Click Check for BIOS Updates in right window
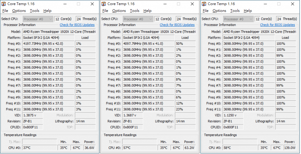301x154 pixels. 278,25
